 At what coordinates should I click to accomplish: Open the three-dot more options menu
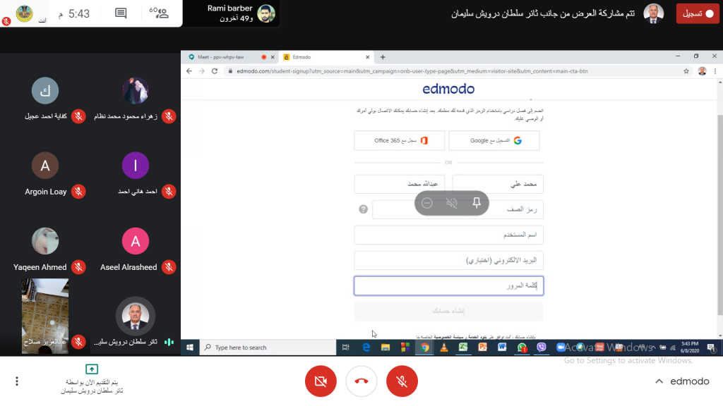tap(17, 381)
